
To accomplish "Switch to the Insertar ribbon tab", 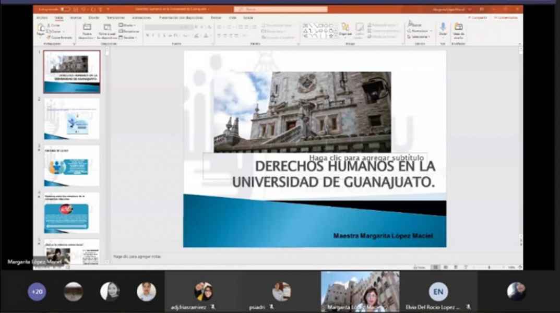I will tap(76, 17).
